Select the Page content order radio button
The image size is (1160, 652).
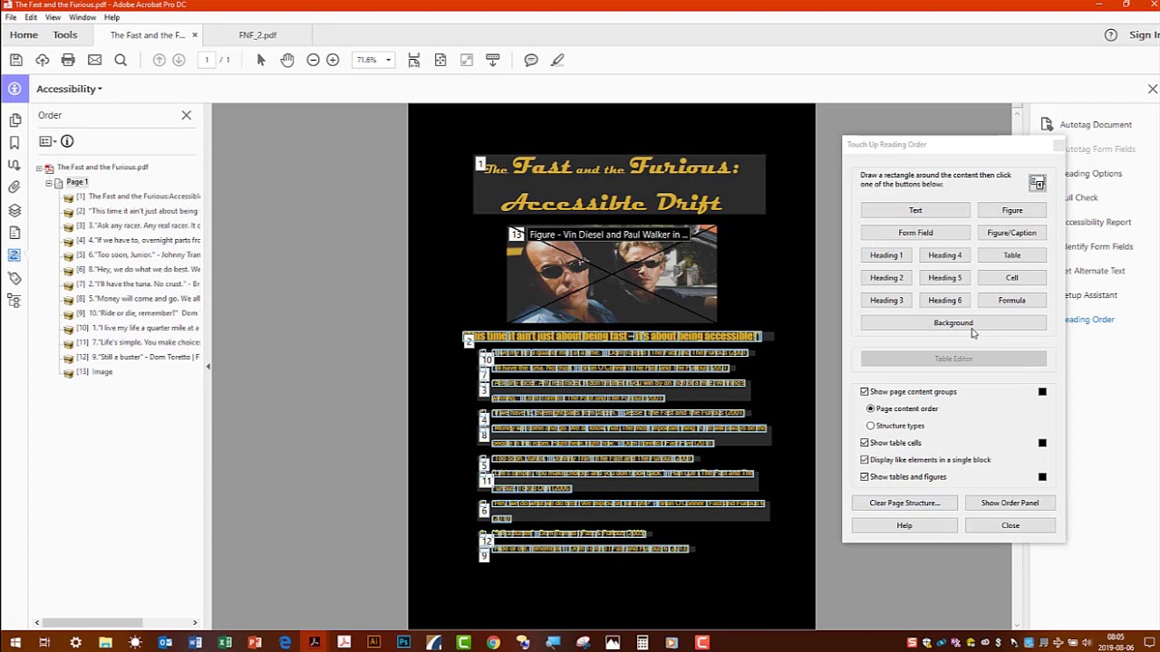click(x=871, y=408)
